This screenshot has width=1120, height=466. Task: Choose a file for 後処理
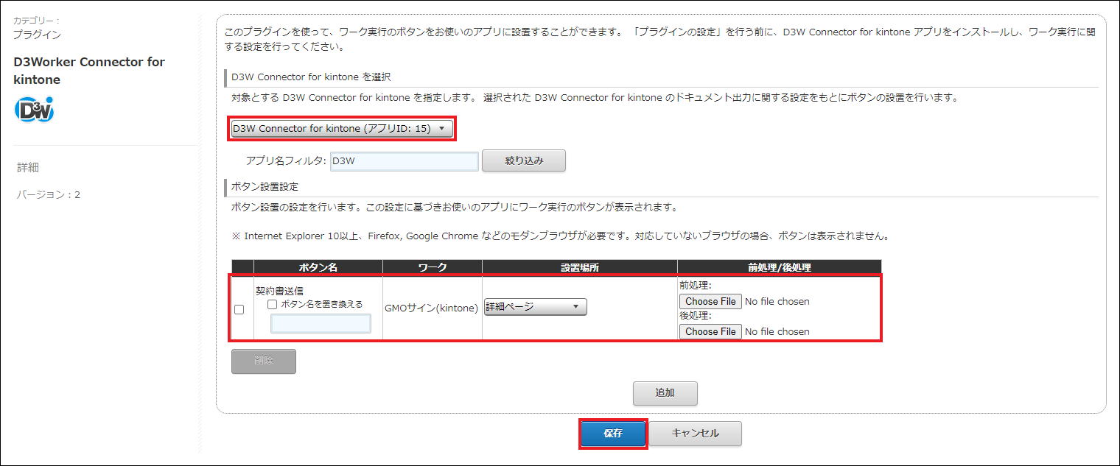pos(710,331)
